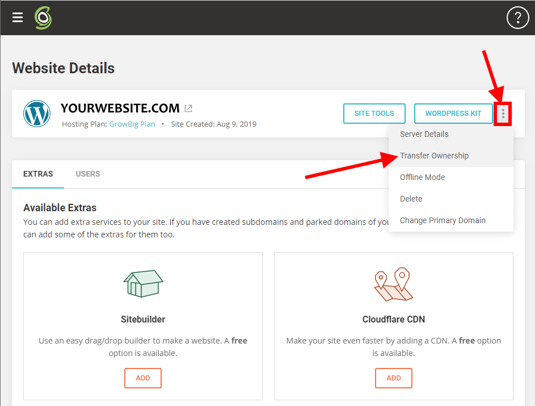This screenshot has height=406, width=535.
Task: Select Transfer Ownership from the menu
Action: [x=436, y=156]
